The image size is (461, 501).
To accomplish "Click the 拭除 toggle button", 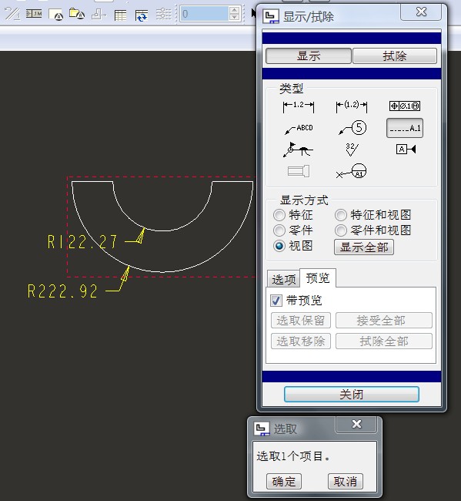I will [395, 56].
